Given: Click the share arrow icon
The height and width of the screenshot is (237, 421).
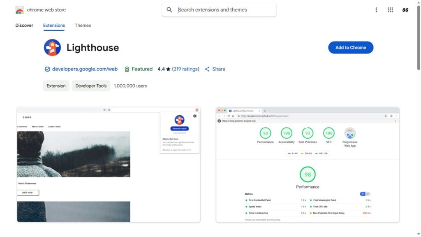Looking at the screenshot, I should (x=207, y=69).
